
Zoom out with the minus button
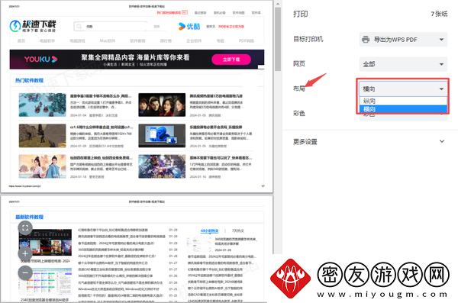[x=25, y=273]
